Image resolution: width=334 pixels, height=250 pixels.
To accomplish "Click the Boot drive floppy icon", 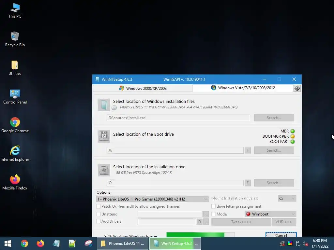I will click(x=104, y=136).
